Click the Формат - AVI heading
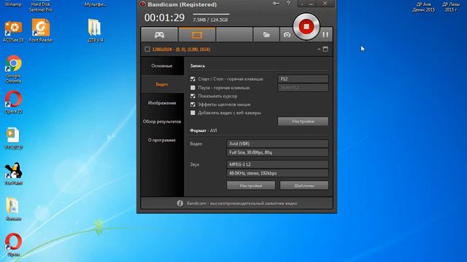 (204, 130)
